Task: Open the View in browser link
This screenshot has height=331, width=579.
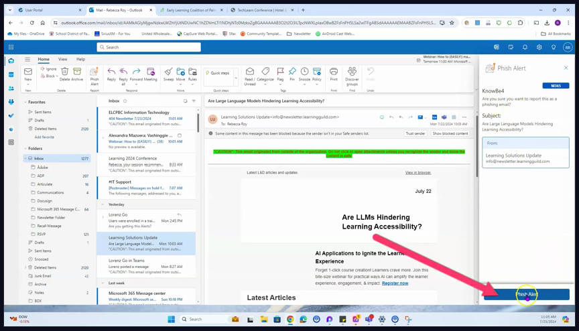Action: click(x=417, y=172)
